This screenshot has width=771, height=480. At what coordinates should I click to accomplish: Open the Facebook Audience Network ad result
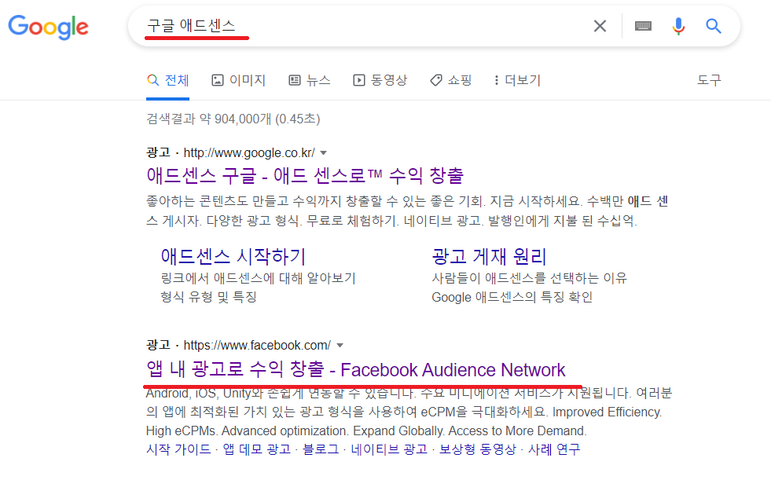356,369
